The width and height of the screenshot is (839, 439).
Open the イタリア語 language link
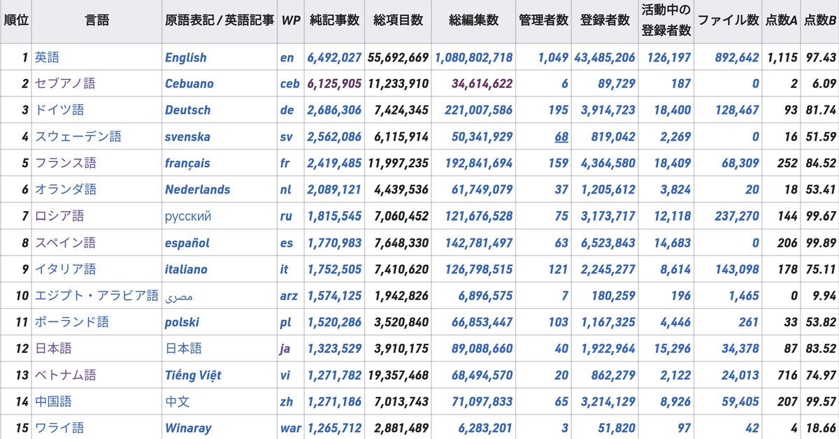[65, 269]
